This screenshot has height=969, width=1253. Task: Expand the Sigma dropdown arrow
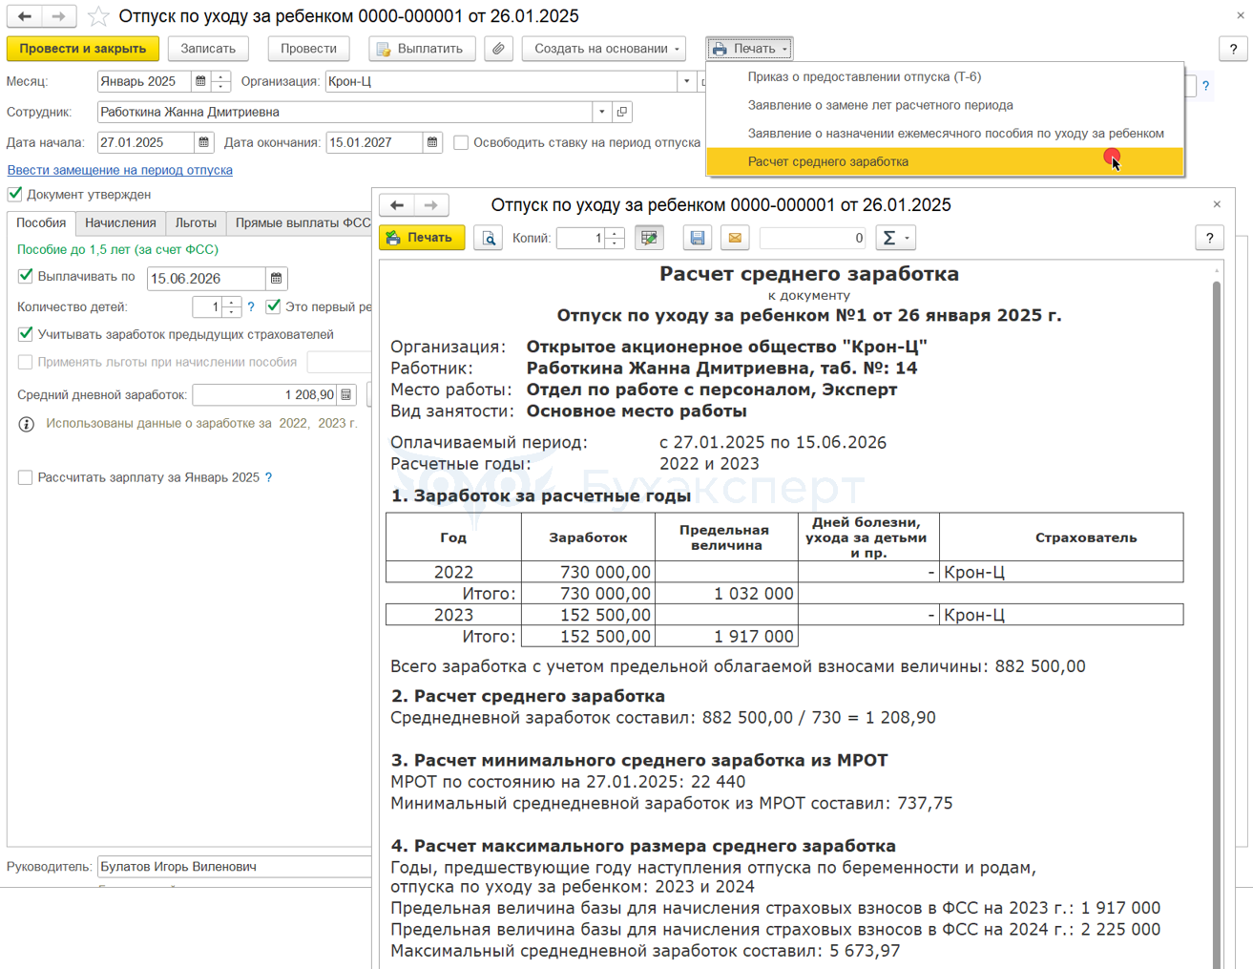pyautogui.click(x=907, y=238)
